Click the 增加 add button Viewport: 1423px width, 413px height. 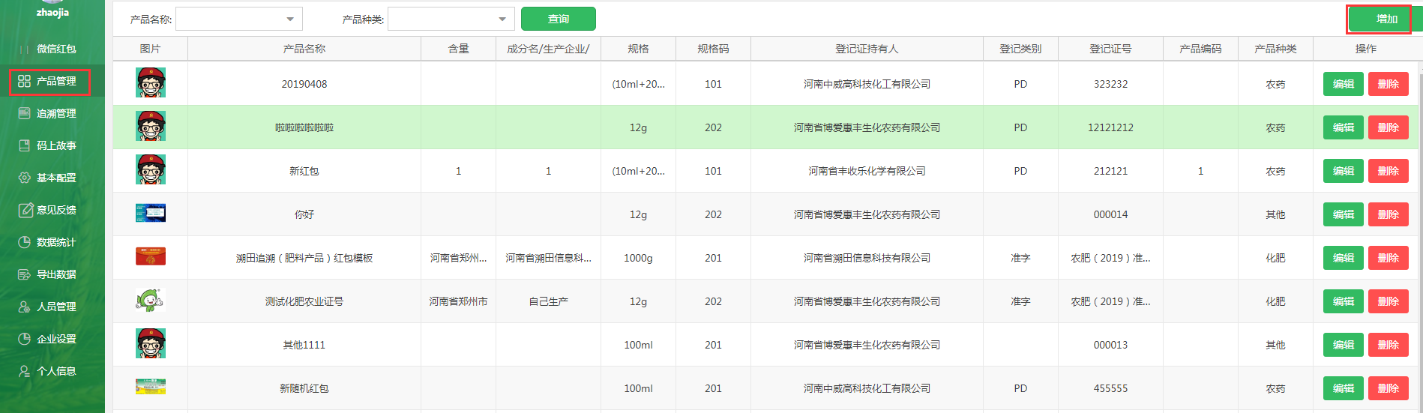coord(1379,19)
